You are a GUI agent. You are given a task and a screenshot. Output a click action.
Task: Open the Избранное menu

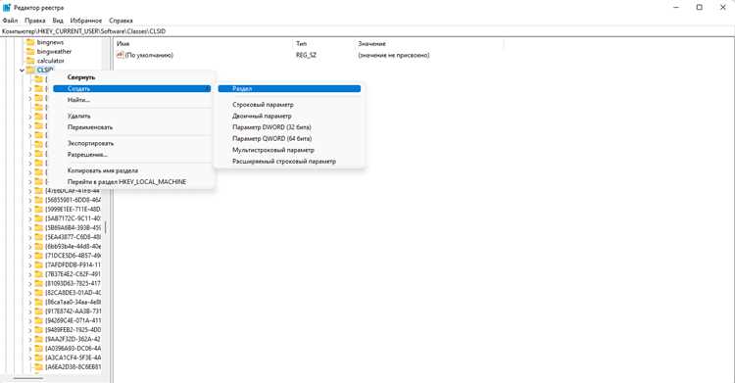click(x=86, y=21)
